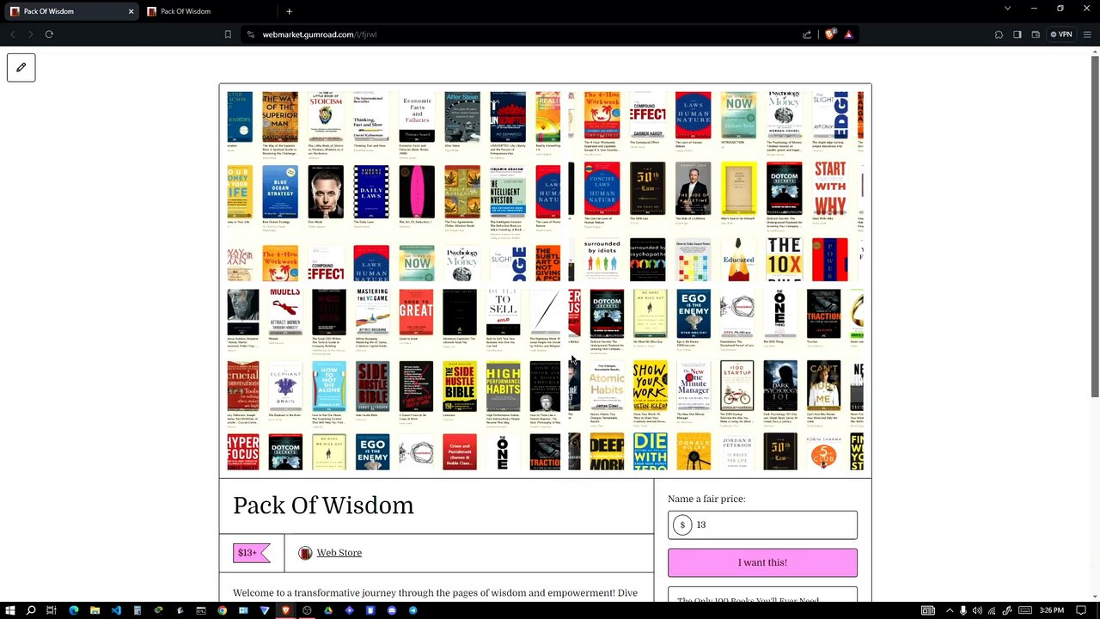Image resolution: width=1100 pixels, height=619 pixels.
Task: Click the microphone tray icon
Action: (963, 610)
